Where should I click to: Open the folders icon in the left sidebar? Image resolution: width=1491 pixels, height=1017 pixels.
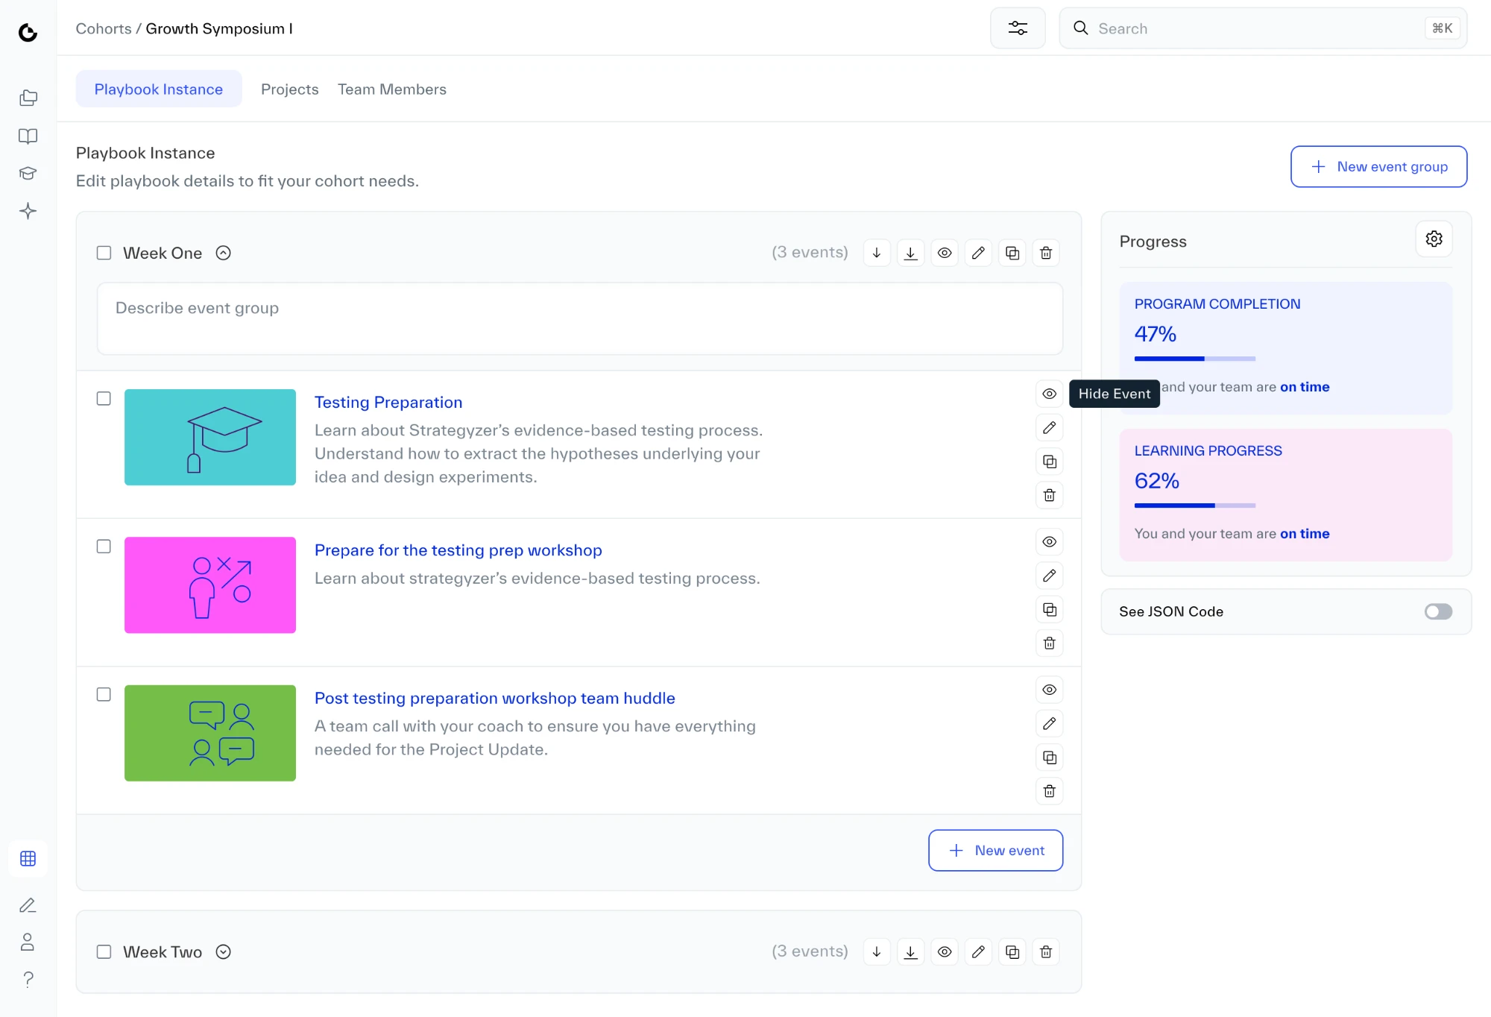[28, 98]
